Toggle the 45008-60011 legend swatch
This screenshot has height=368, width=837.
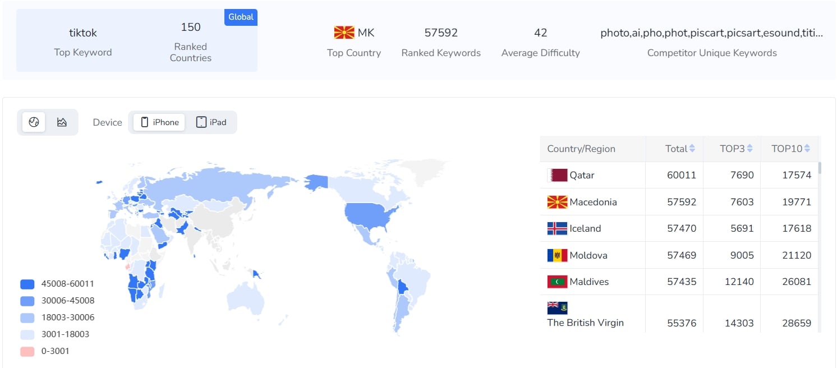(27, 284)
